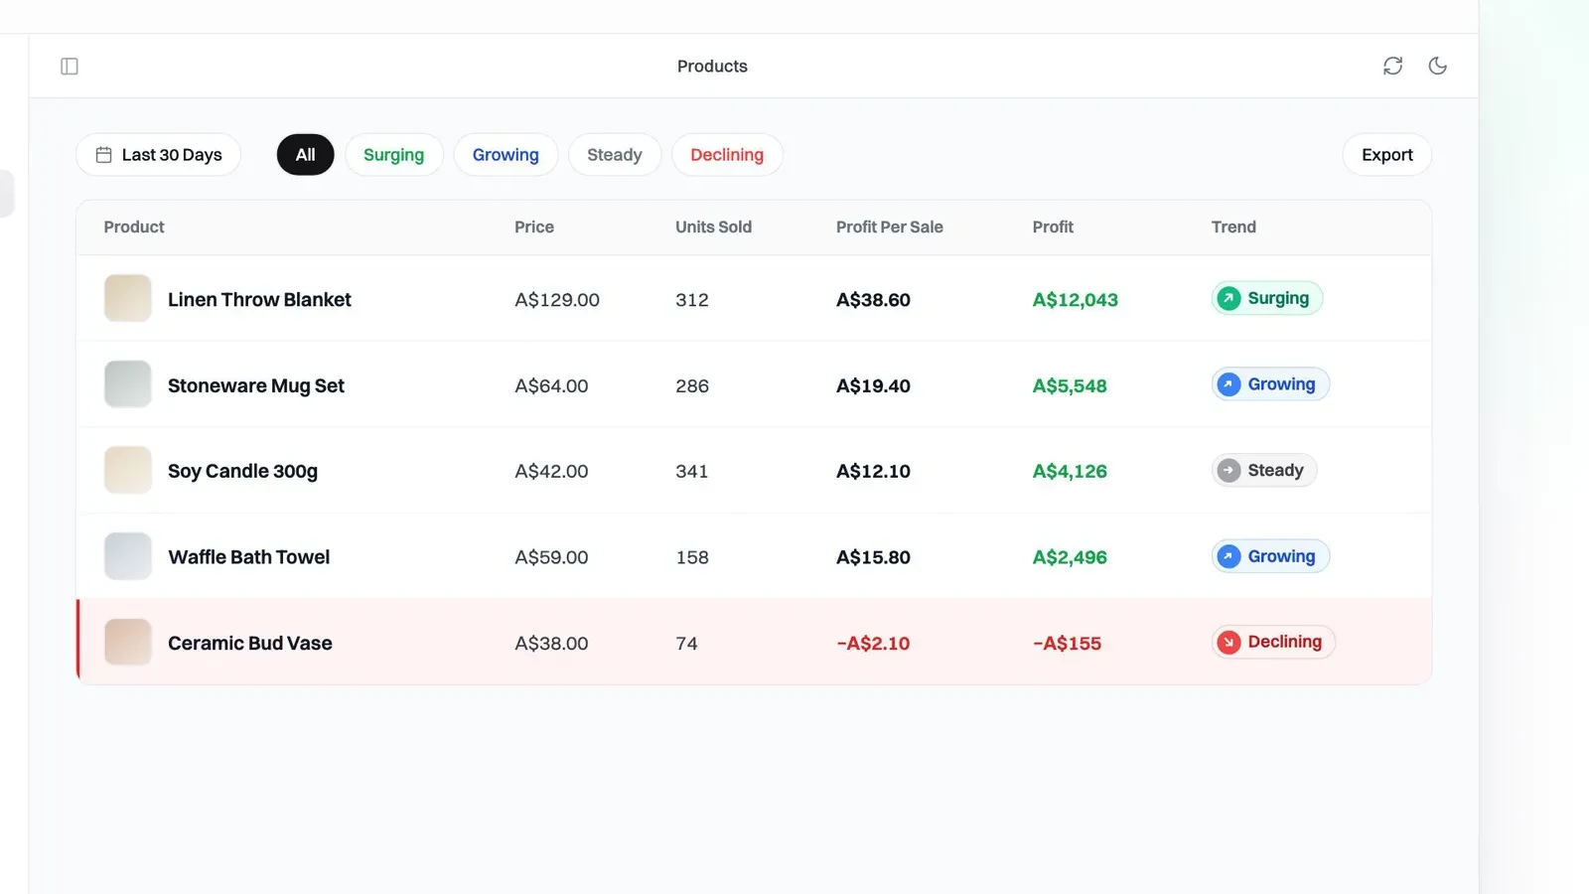1589x894 pixels.
Task: Open Stoneware Mug Set thumbnail
Action: [128, 384]
